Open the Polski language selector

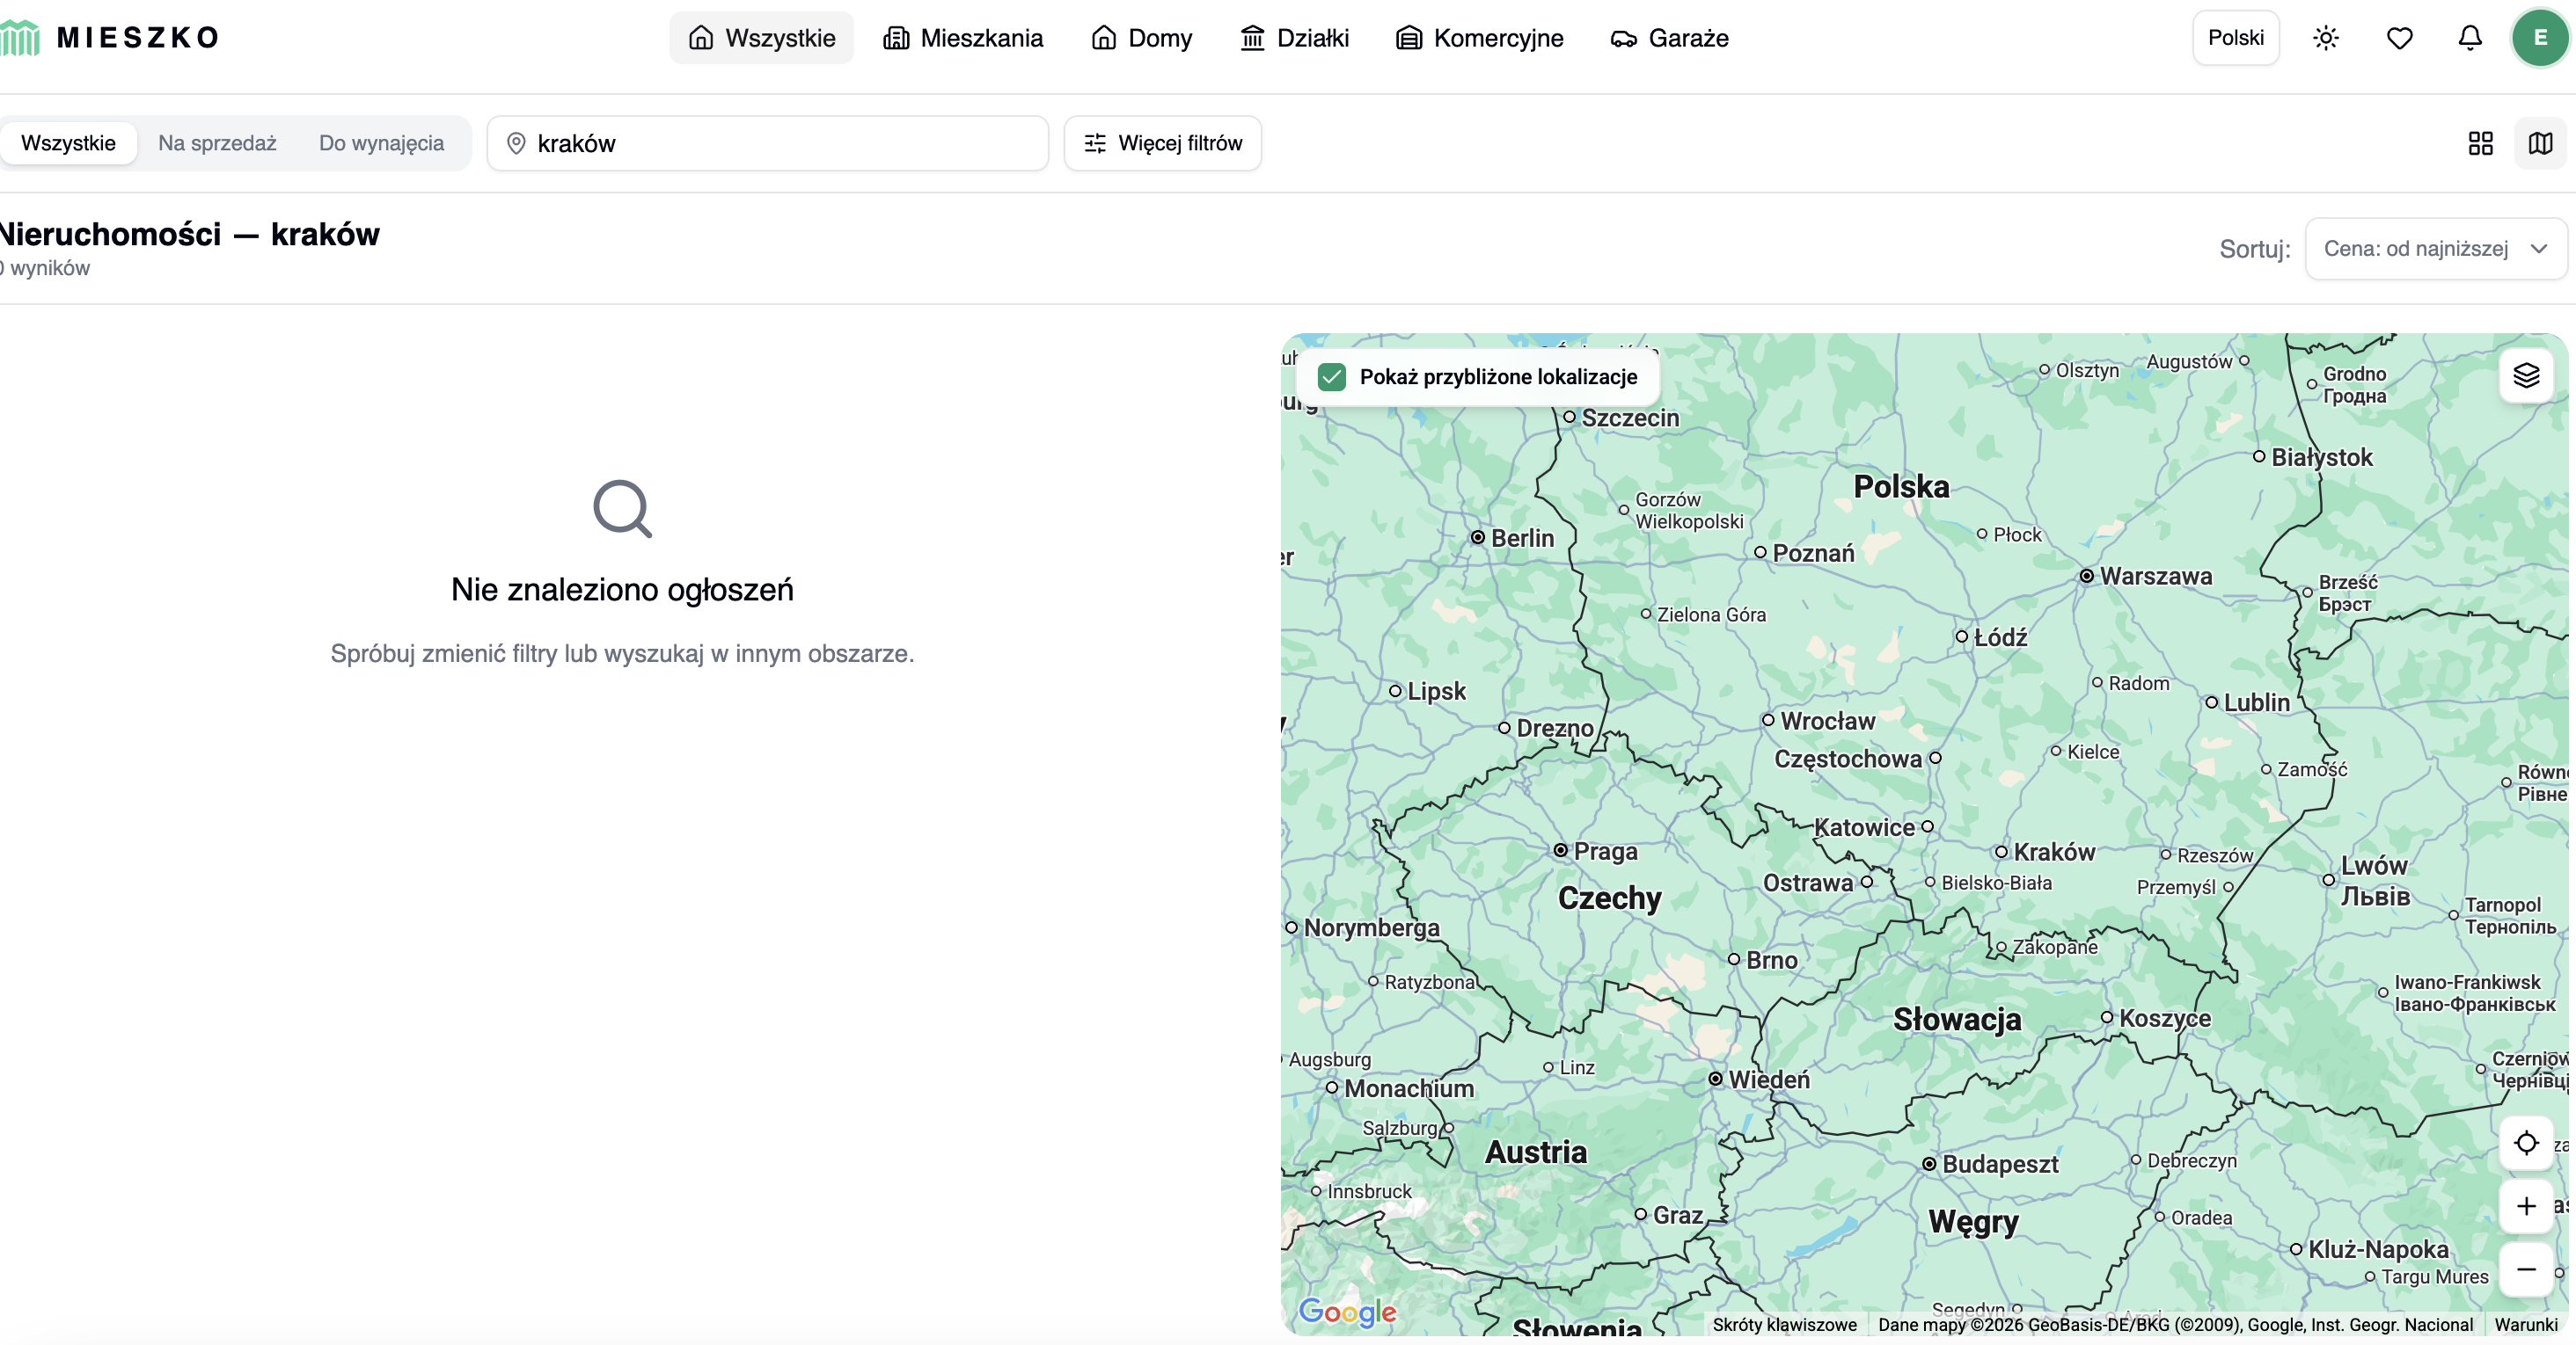point(2236,38)
